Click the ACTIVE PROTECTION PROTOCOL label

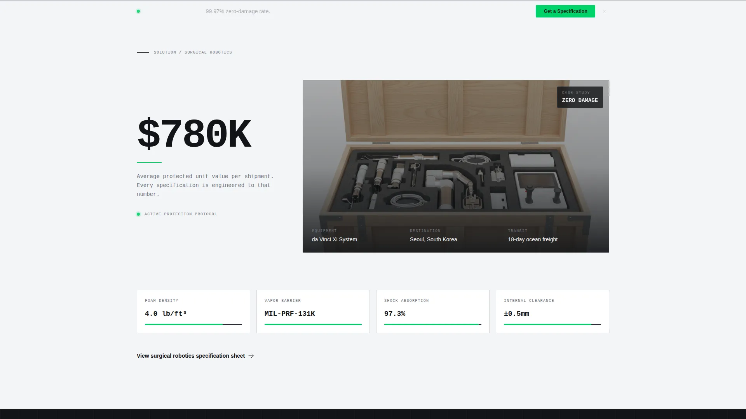pyautogui.click(x=181, y=214)
